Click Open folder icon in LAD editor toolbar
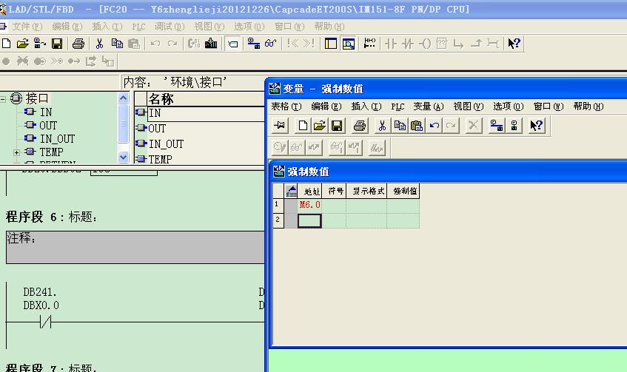This screenshot has height=372, width=627. [x=23, y=44]
